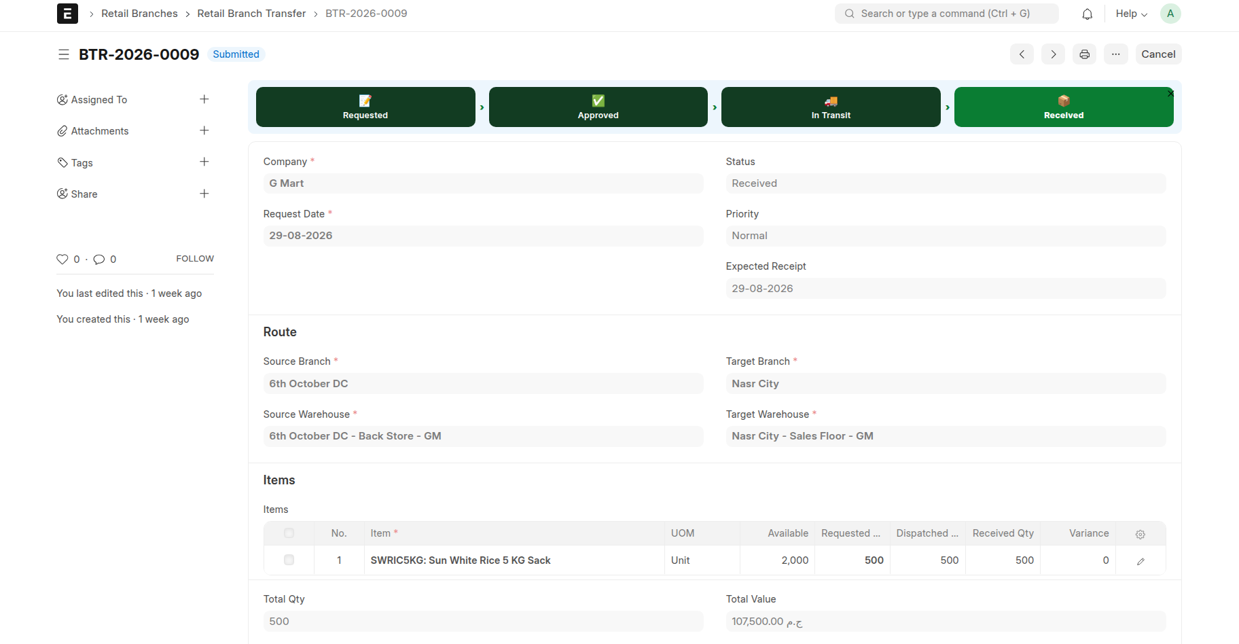This screenshot has height=644, width=1239.
Task: Click the Total Value 107,500.00 field
Action: [x=946, y=622]
